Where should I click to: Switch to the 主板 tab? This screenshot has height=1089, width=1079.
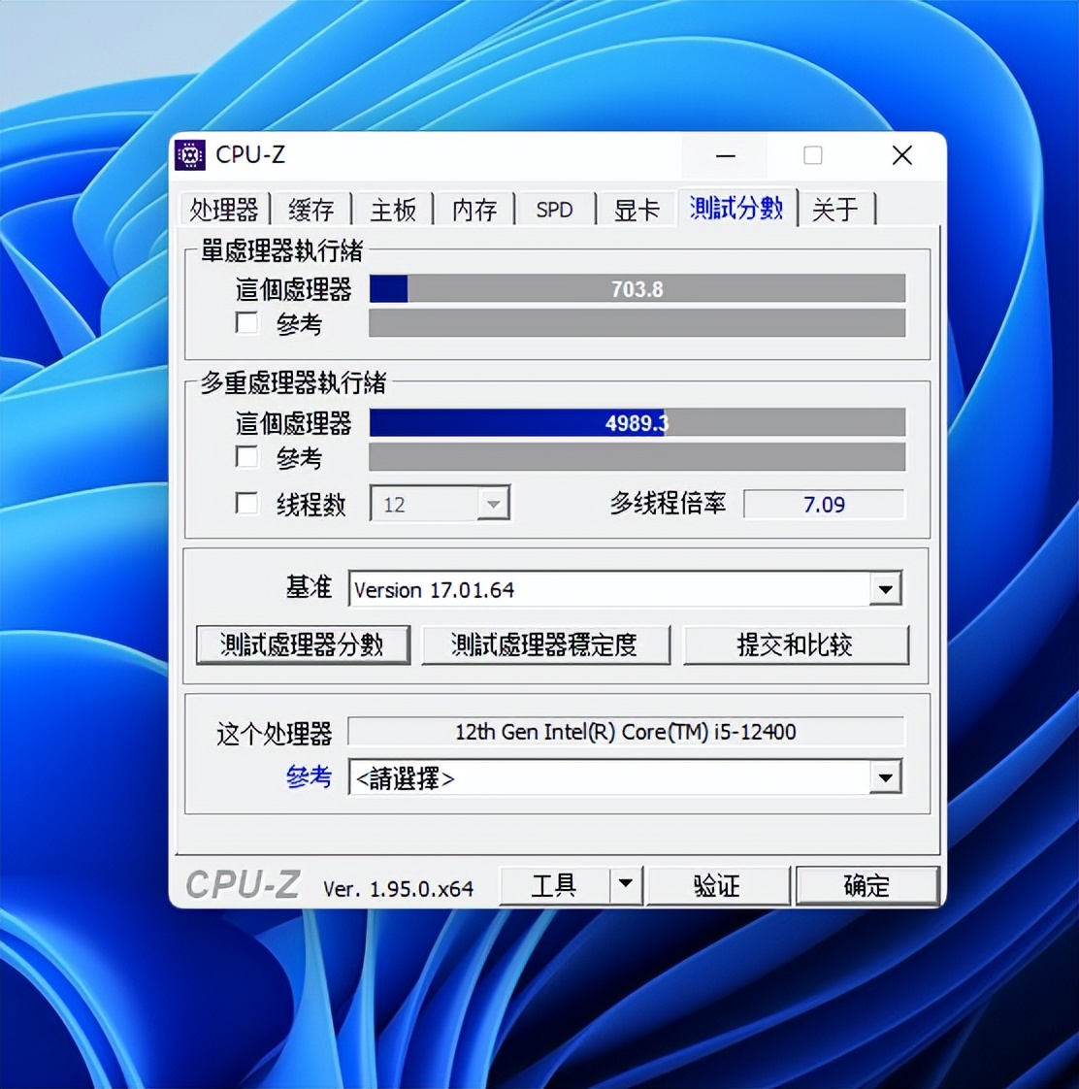click(x=392, y=209)
